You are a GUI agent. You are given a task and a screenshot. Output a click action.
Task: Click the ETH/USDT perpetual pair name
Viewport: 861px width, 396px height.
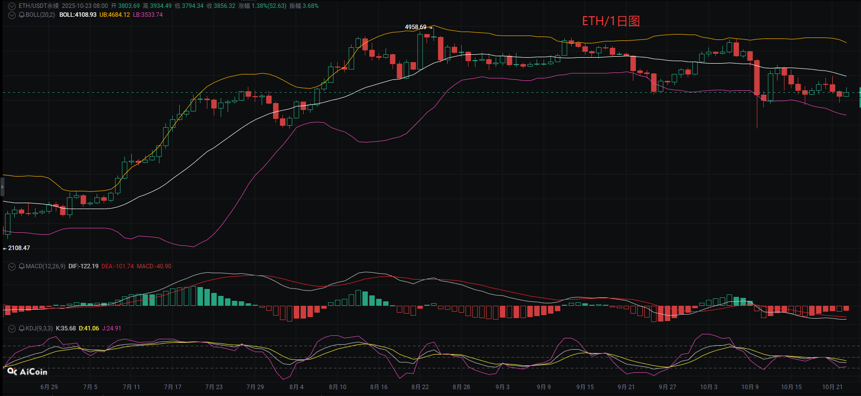(39, 6)
